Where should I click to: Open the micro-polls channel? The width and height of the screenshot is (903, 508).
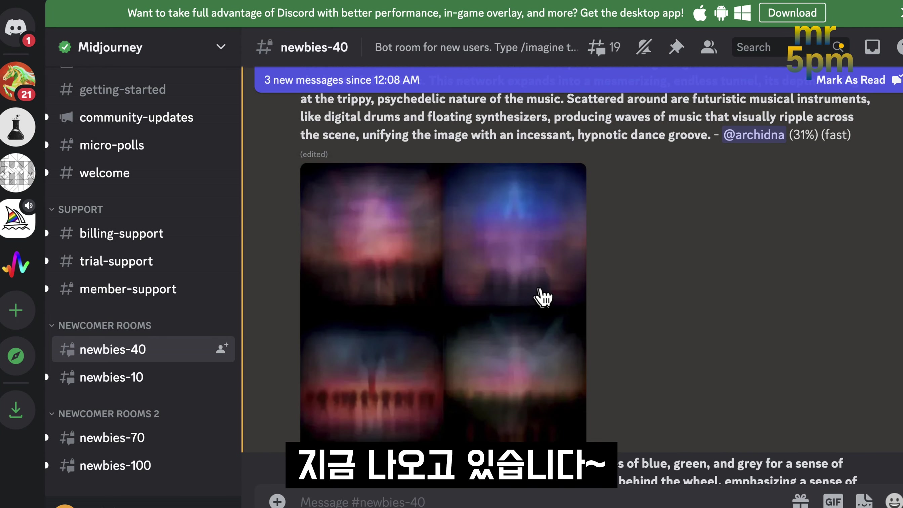[x=143, y=145]
